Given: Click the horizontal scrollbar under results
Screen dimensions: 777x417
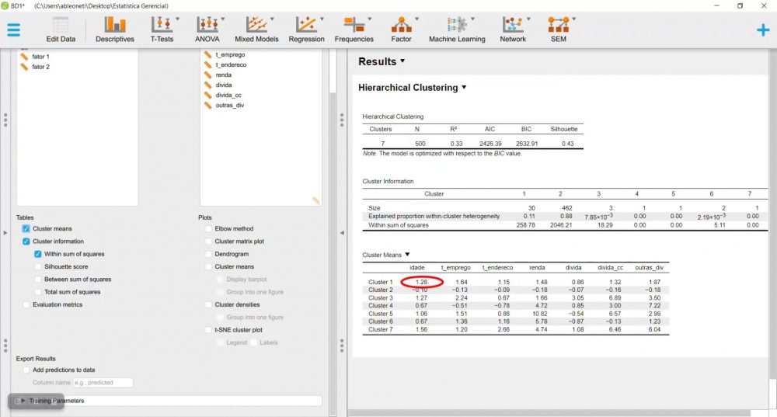Looking at the screenshot, I should [549, 413].
